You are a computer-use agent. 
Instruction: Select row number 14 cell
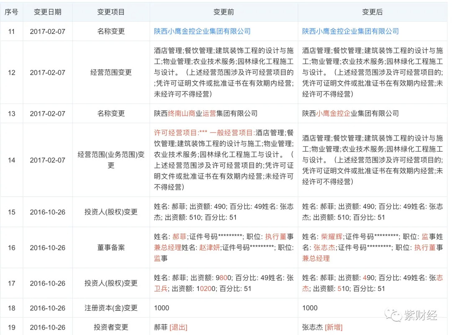[12, 160]
